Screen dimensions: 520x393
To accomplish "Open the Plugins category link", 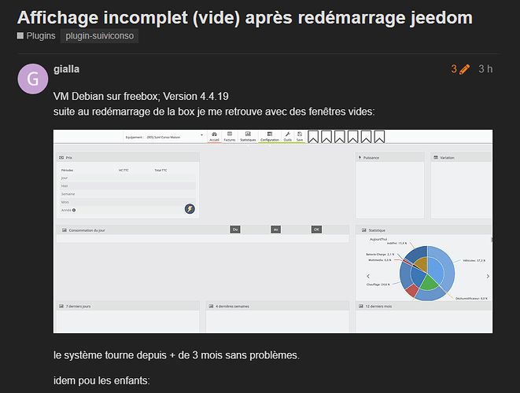I will pos(36,36).
